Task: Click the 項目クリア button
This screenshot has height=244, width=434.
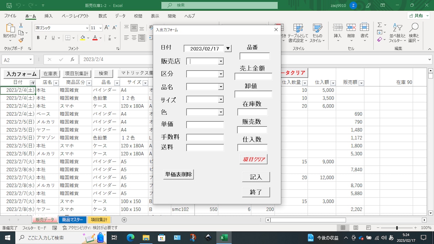Action: pos(254,159)
